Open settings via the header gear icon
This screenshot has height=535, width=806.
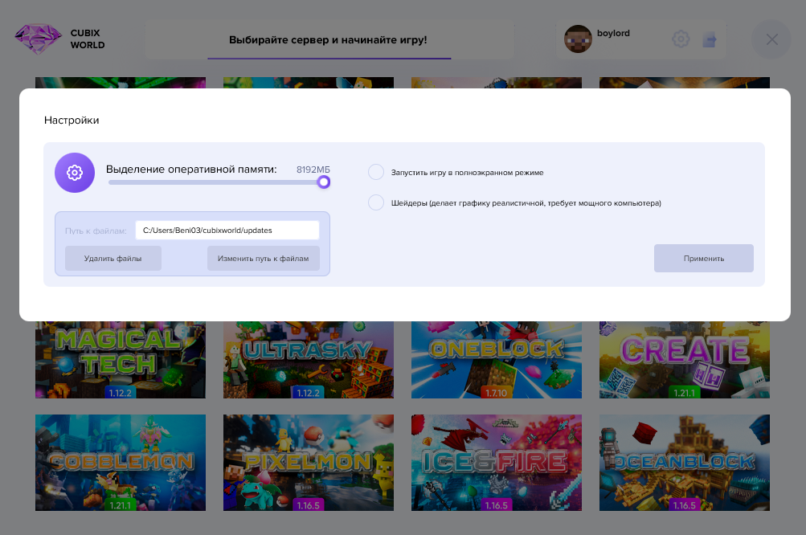click(x=681, y=39)
